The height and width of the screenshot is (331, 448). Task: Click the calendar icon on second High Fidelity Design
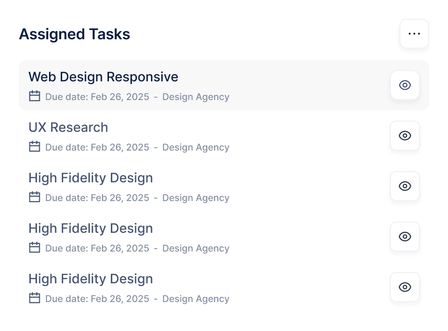point(35,247)
